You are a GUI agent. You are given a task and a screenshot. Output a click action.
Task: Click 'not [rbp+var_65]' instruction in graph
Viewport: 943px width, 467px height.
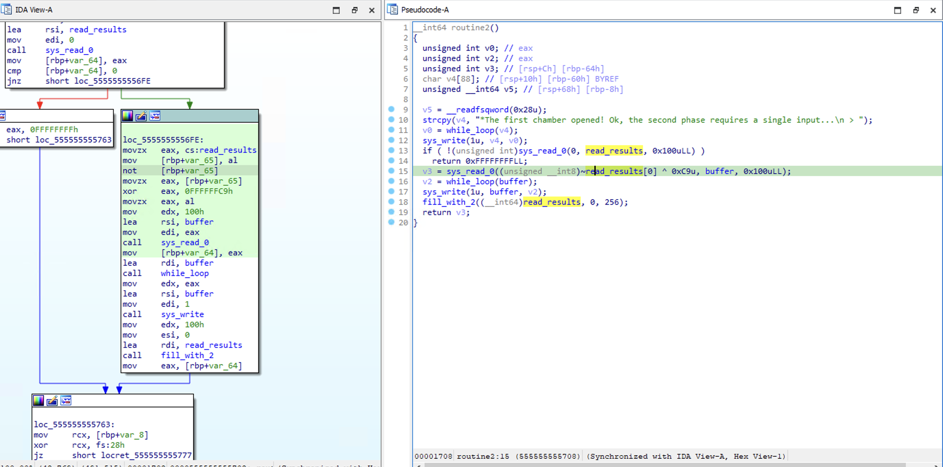[170, 171]
